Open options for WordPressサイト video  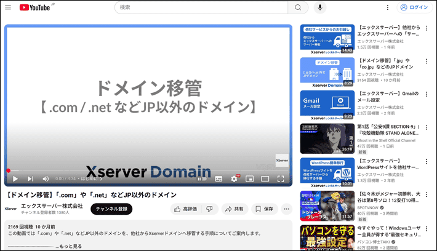pos(427,161)
